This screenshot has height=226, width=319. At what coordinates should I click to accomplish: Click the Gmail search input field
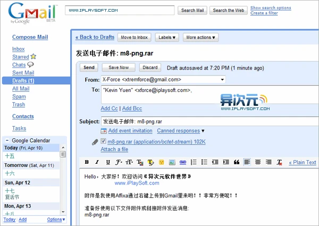click(120, 11)
